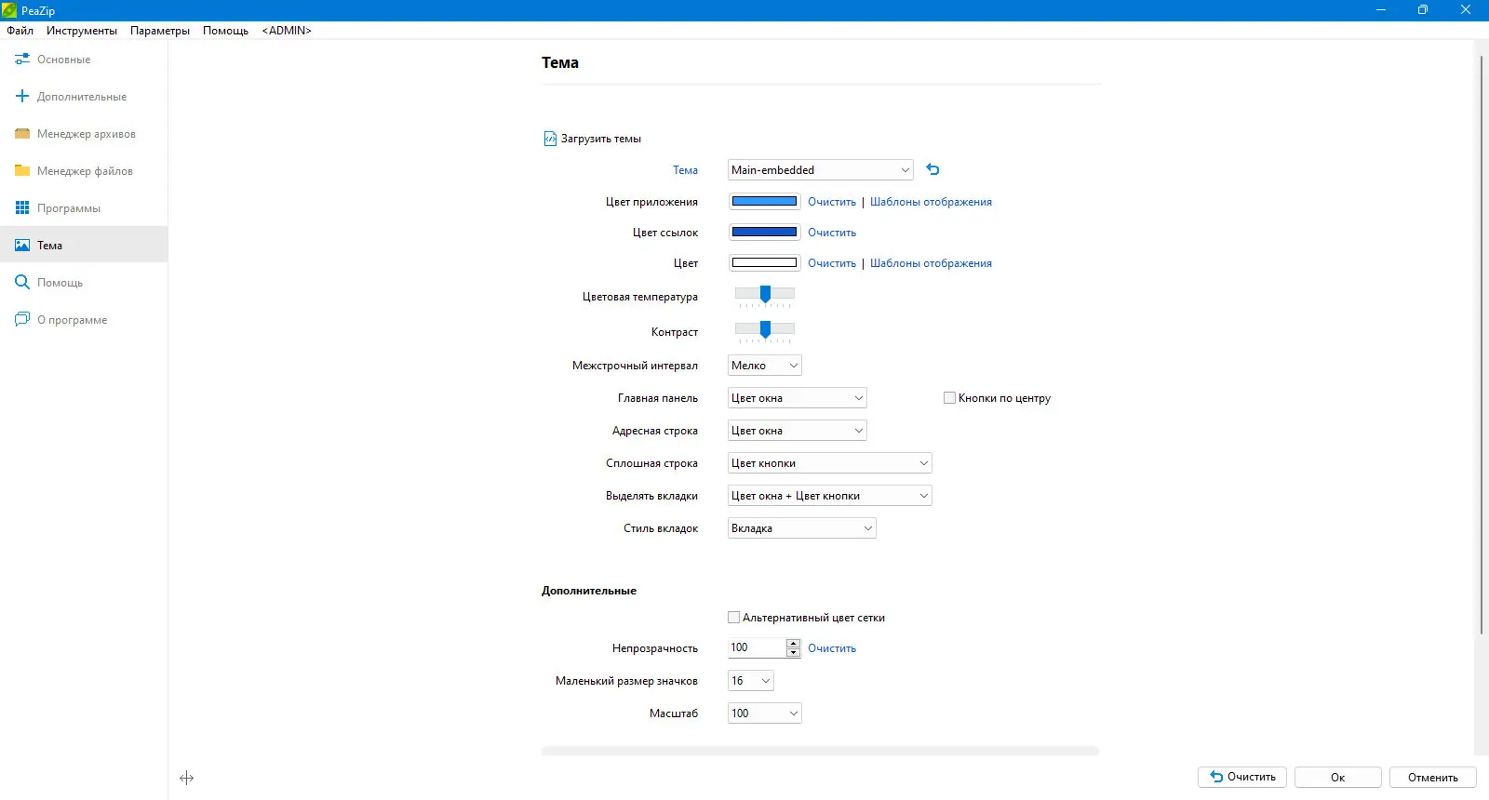Open the Межстрочный интервал dropdown

(764, 365)
